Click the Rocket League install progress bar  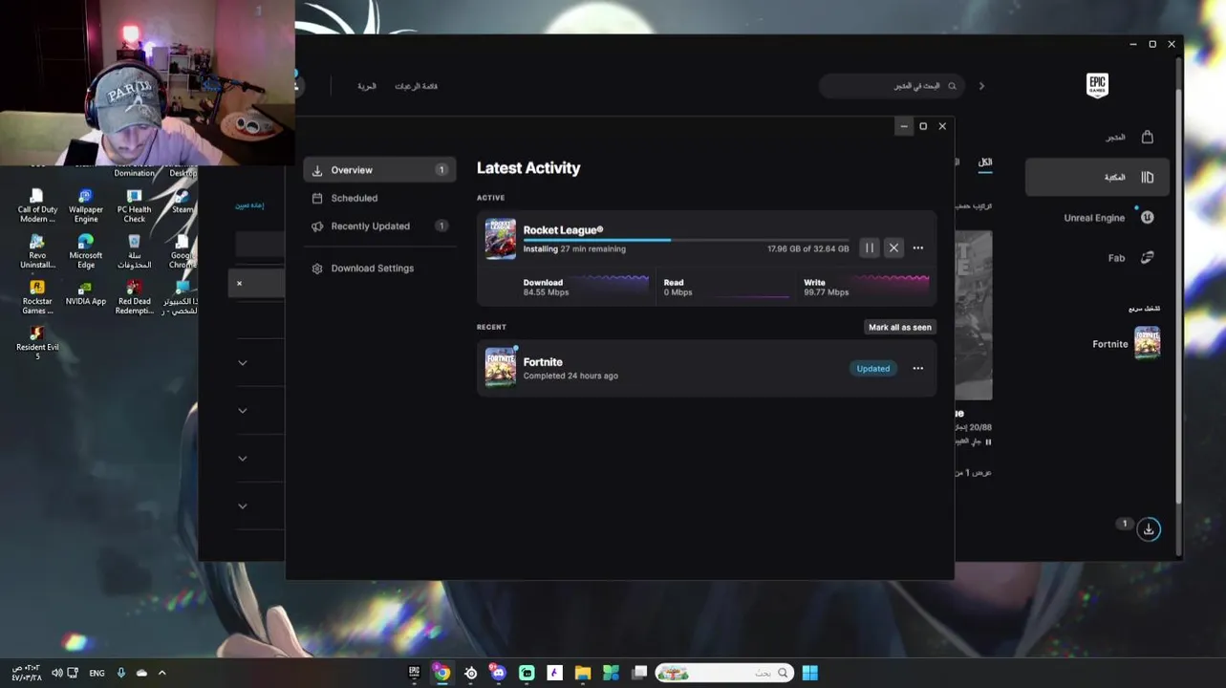tap(686, 240)
